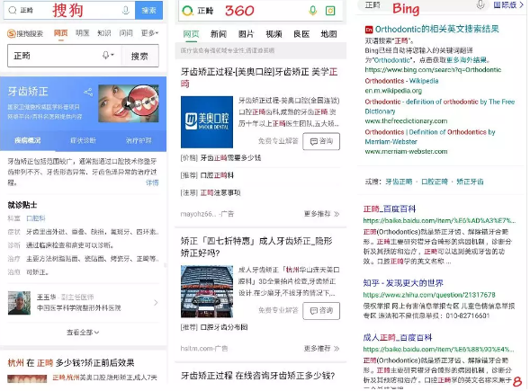Open [价格] 牙齿正畸需要多少钱 link
530x391 pixels.
(x=221, y=157)
